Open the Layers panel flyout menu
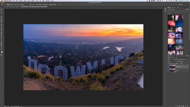Image resolution: width=190 pixels, height=107 pixels. click(x=189, y=58)
